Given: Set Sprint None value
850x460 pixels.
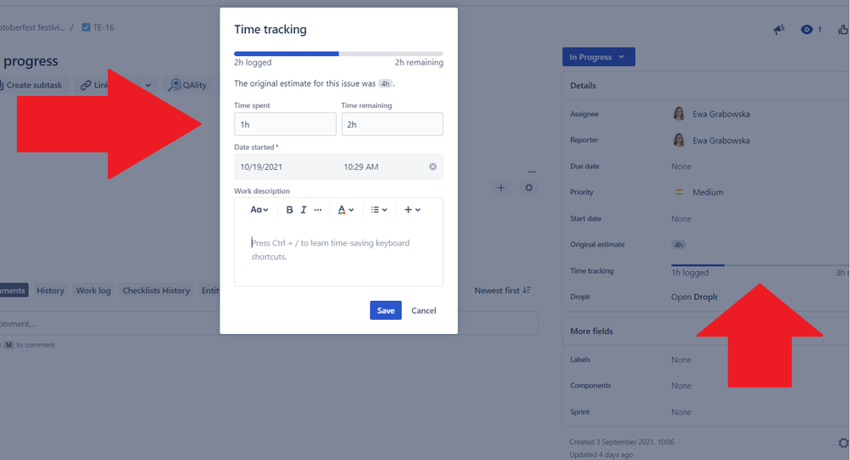Looking at the screenshot, I should point(682,412).
